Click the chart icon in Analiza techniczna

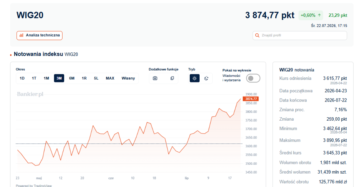(22, 35)
